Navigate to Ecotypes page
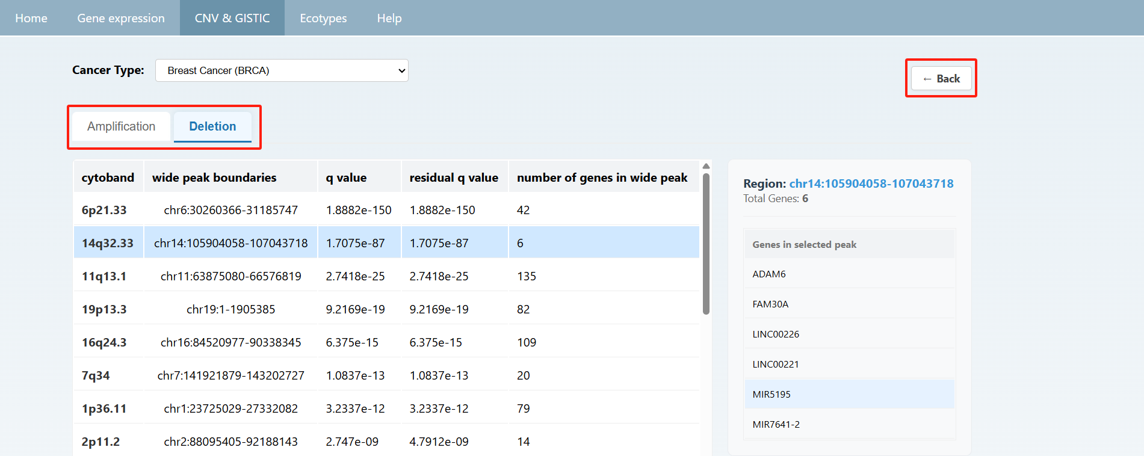 click(x=323, y=18)
